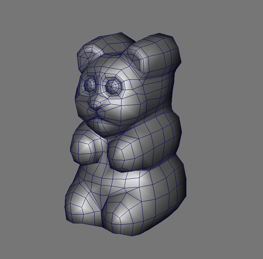Click the bear's eye nearest the ears
This screenshot has width=263, height=259.
[113, 87]
